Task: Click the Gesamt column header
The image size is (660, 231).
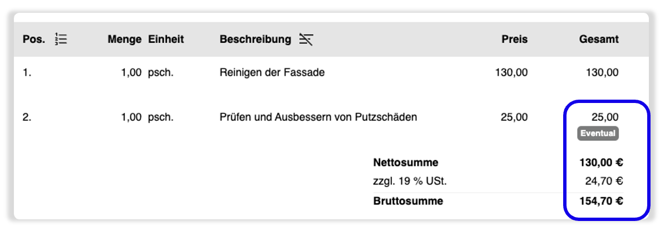Action: click(x=599, y=40)
